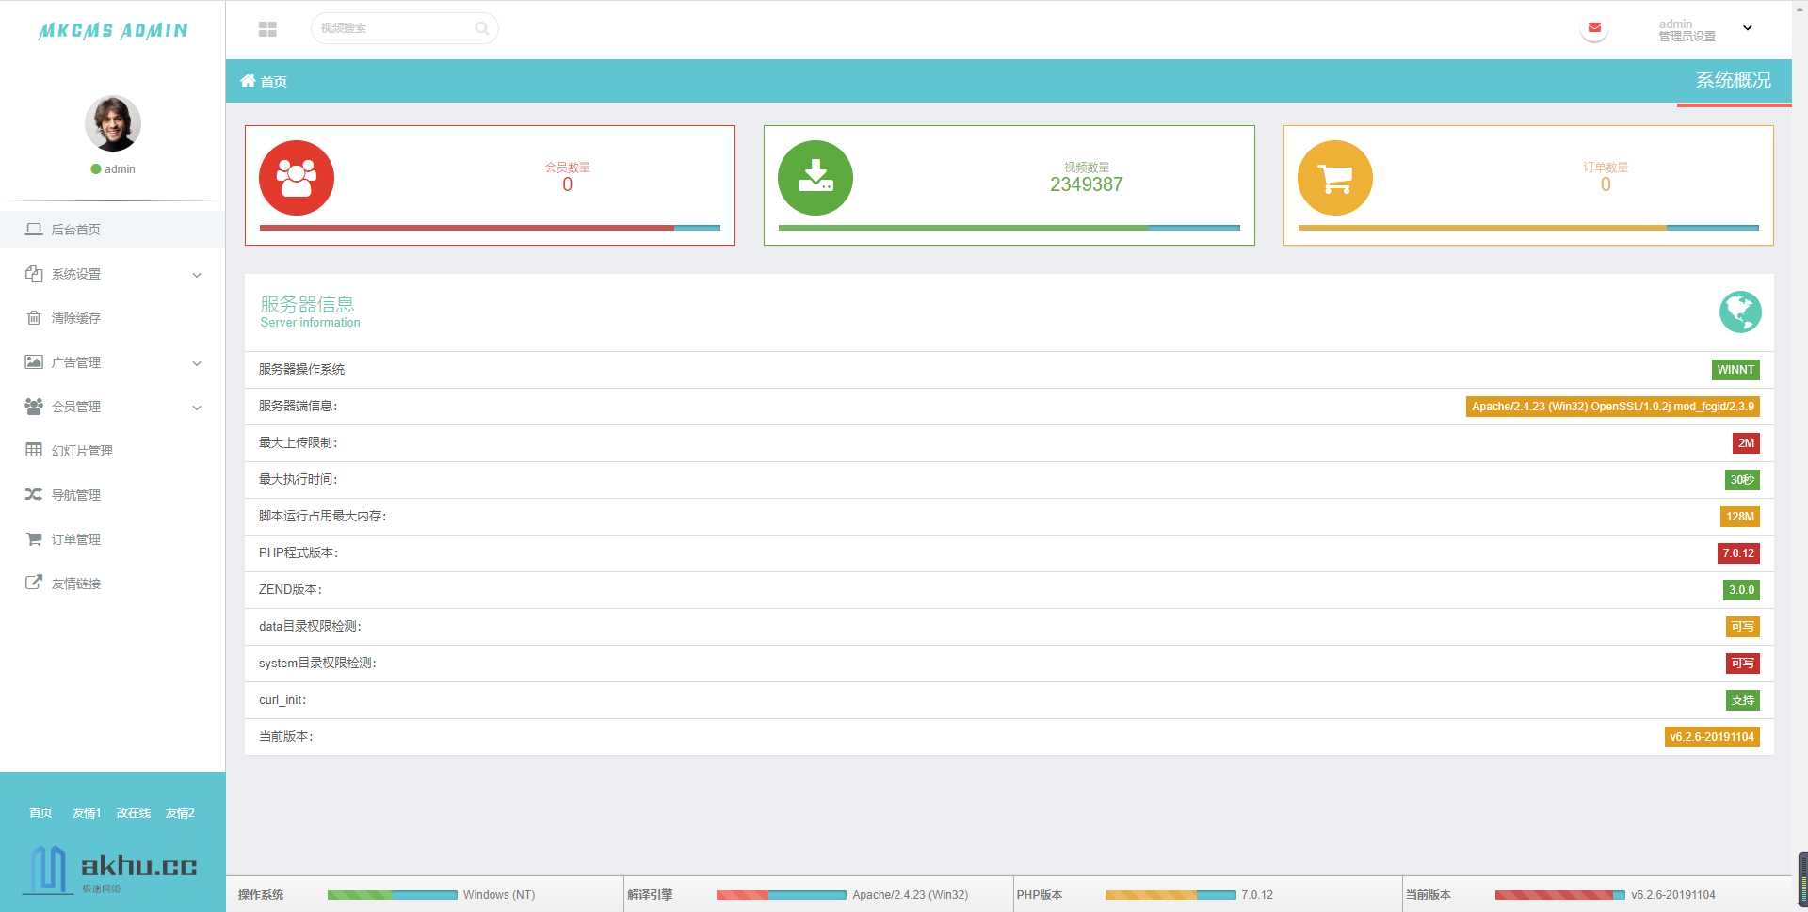The width and height of the screenshot is (1808, 912).
Task: Click the orange shopping cart icon
Action: pyautogui.click(x=1335, y=178)
